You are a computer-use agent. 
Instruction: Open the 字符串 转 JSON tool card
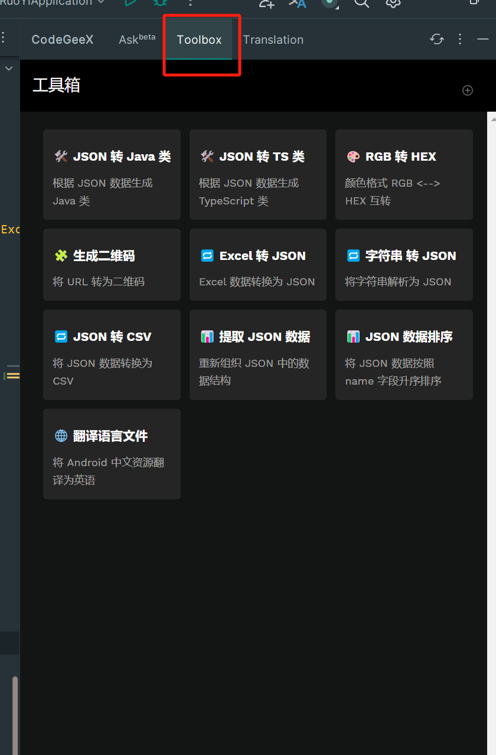click(x=404, y=265)
